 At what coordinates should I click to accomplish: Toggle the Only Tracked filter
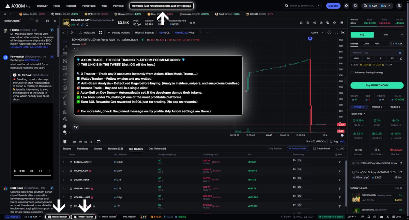276,148
